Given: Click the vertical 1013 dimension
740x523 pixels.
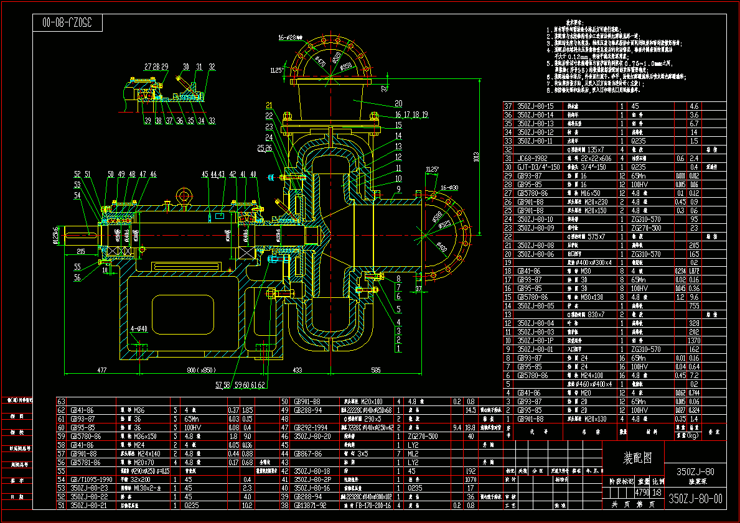Looking at the screenshot, I should [x=476, y=157].
